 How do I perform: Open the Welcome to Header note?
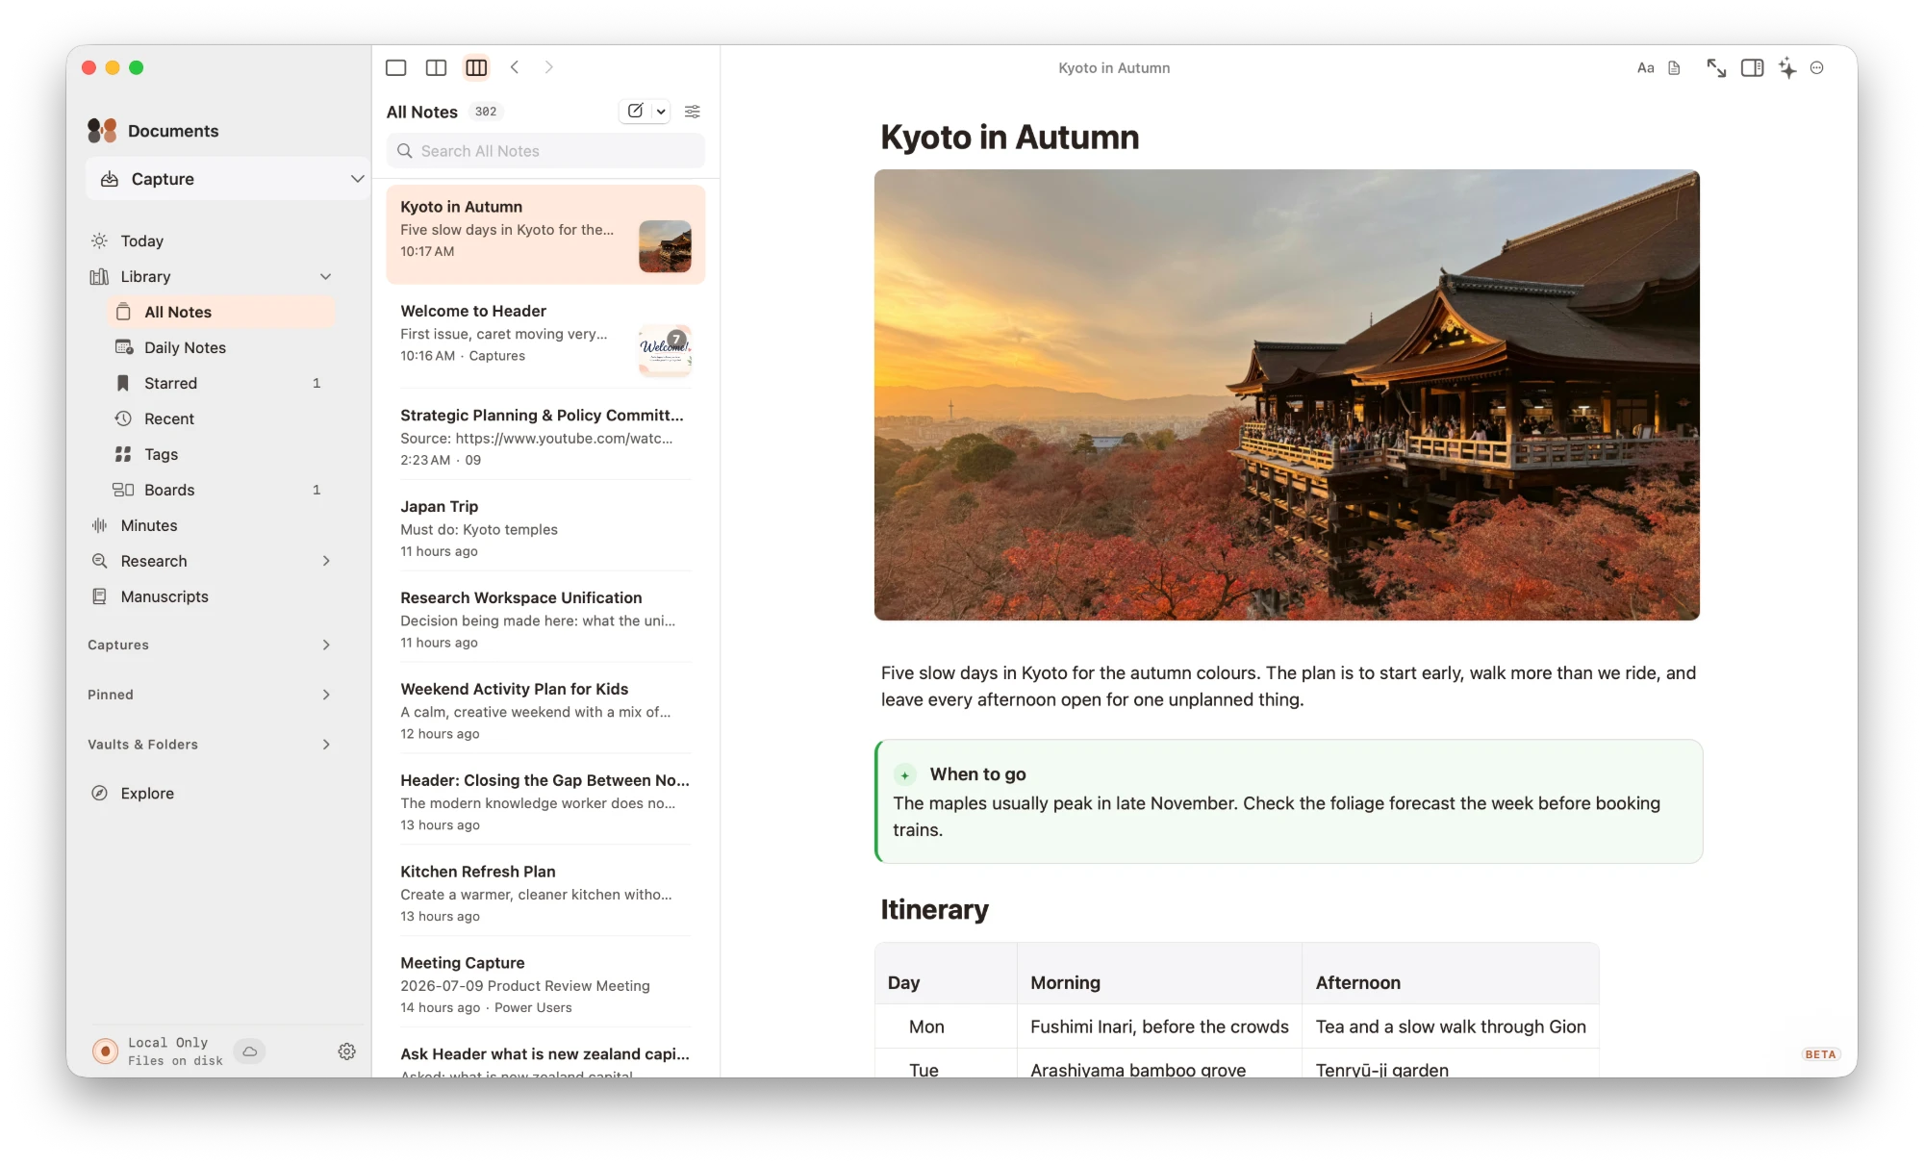545,333
